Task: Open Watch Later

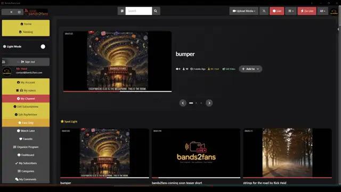Action: (26, 131)
